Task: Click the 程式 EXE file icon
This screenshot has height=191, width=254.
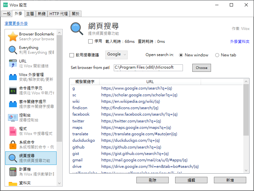Action: (13, 131)
